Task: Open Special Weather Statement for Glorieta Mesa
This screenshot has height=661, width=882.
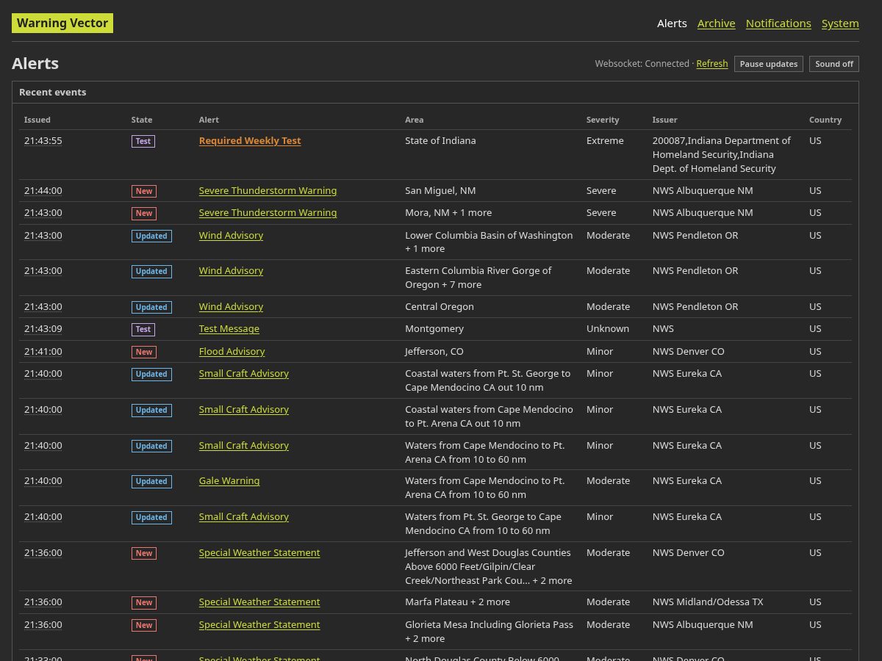Action: (259, 625)
